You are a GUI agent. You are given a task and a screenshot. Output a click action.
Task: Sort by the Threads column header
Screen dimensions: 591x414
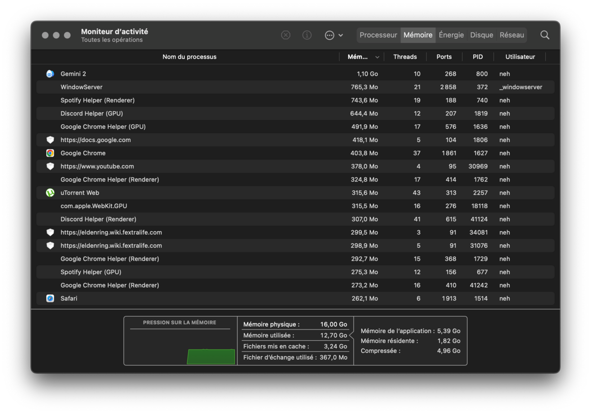(x=405, y=57)
